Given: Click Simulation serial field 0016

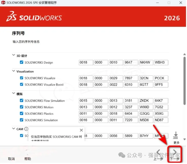Looking at the screenshot, I should tap(86, 120).
